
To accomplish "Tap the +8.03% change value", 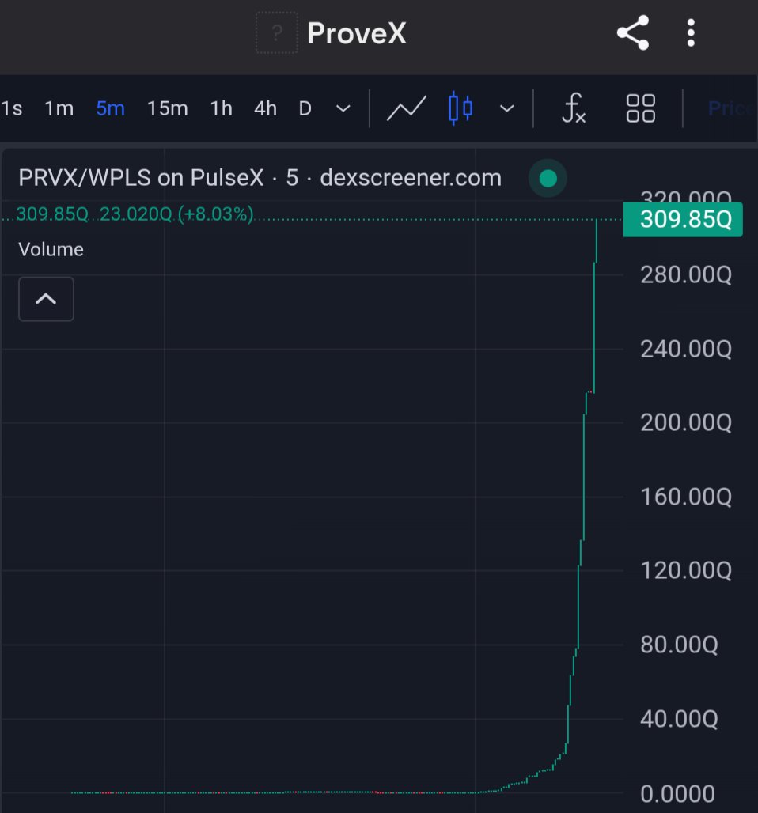I will point(216,214).
